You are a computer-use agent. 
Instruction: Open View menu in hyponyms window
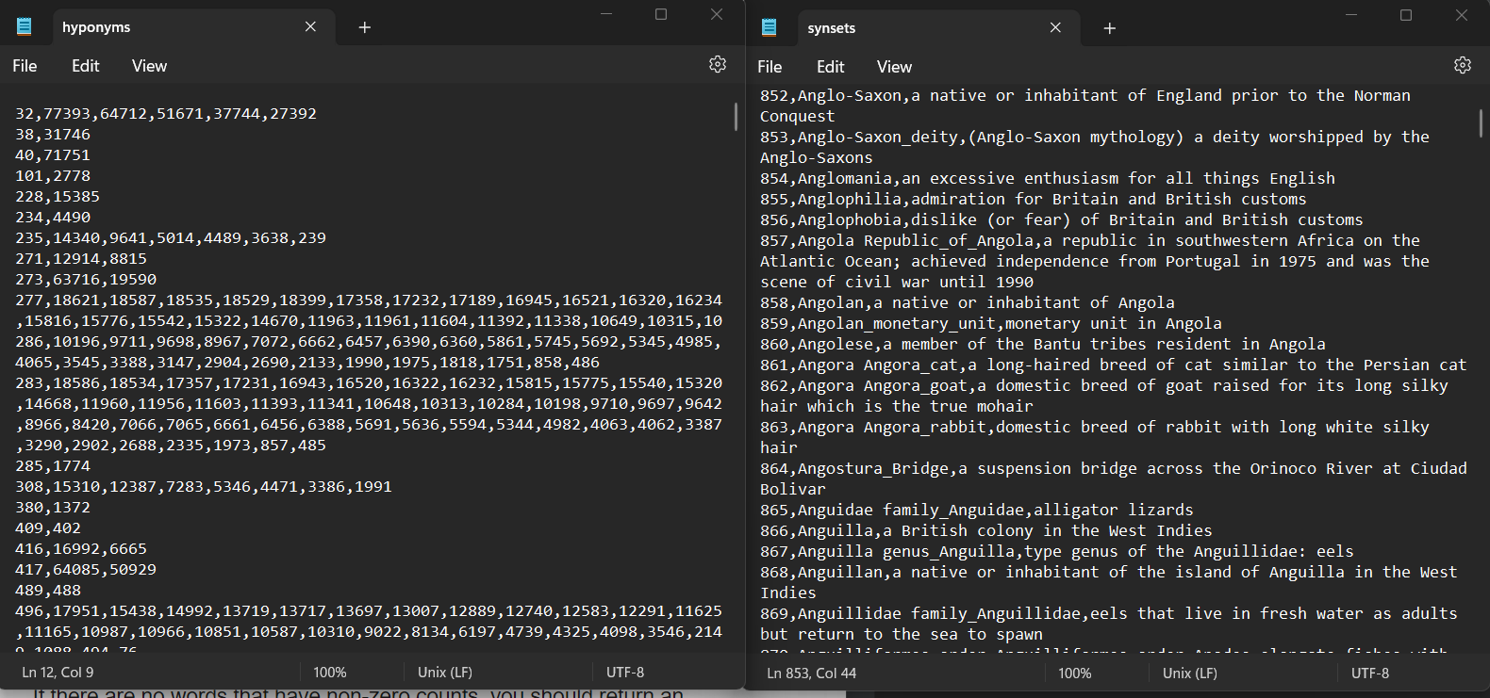(x=149, y=66)
